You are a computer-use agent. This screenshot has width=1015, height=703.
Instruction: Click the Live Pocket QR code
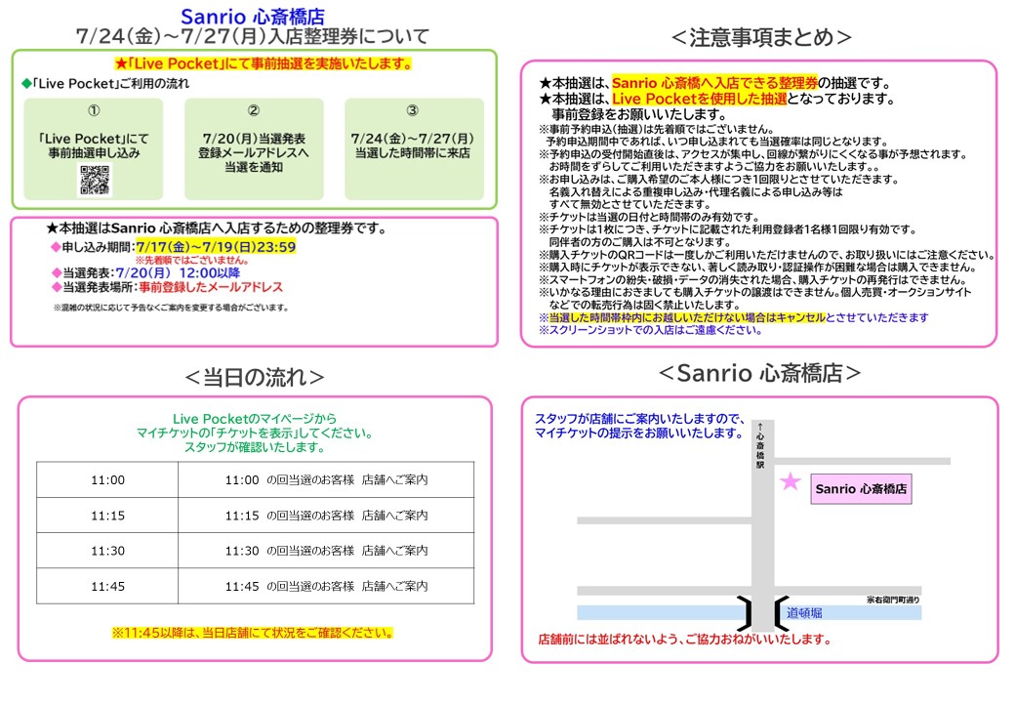click(x=96, y=180)
